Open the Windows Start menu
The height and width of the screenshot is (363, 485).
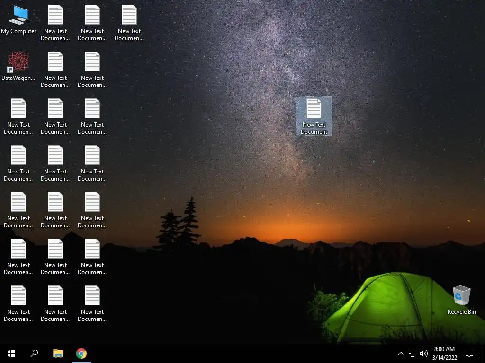click(x=11, y=354)
